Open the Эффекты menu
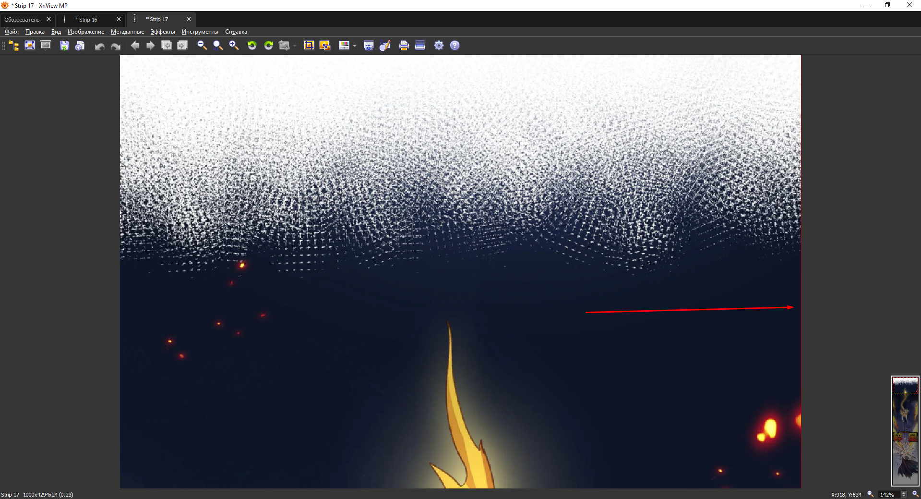This screenshot has height=499, width=921. pyautogui.click(x=163, y=32)
